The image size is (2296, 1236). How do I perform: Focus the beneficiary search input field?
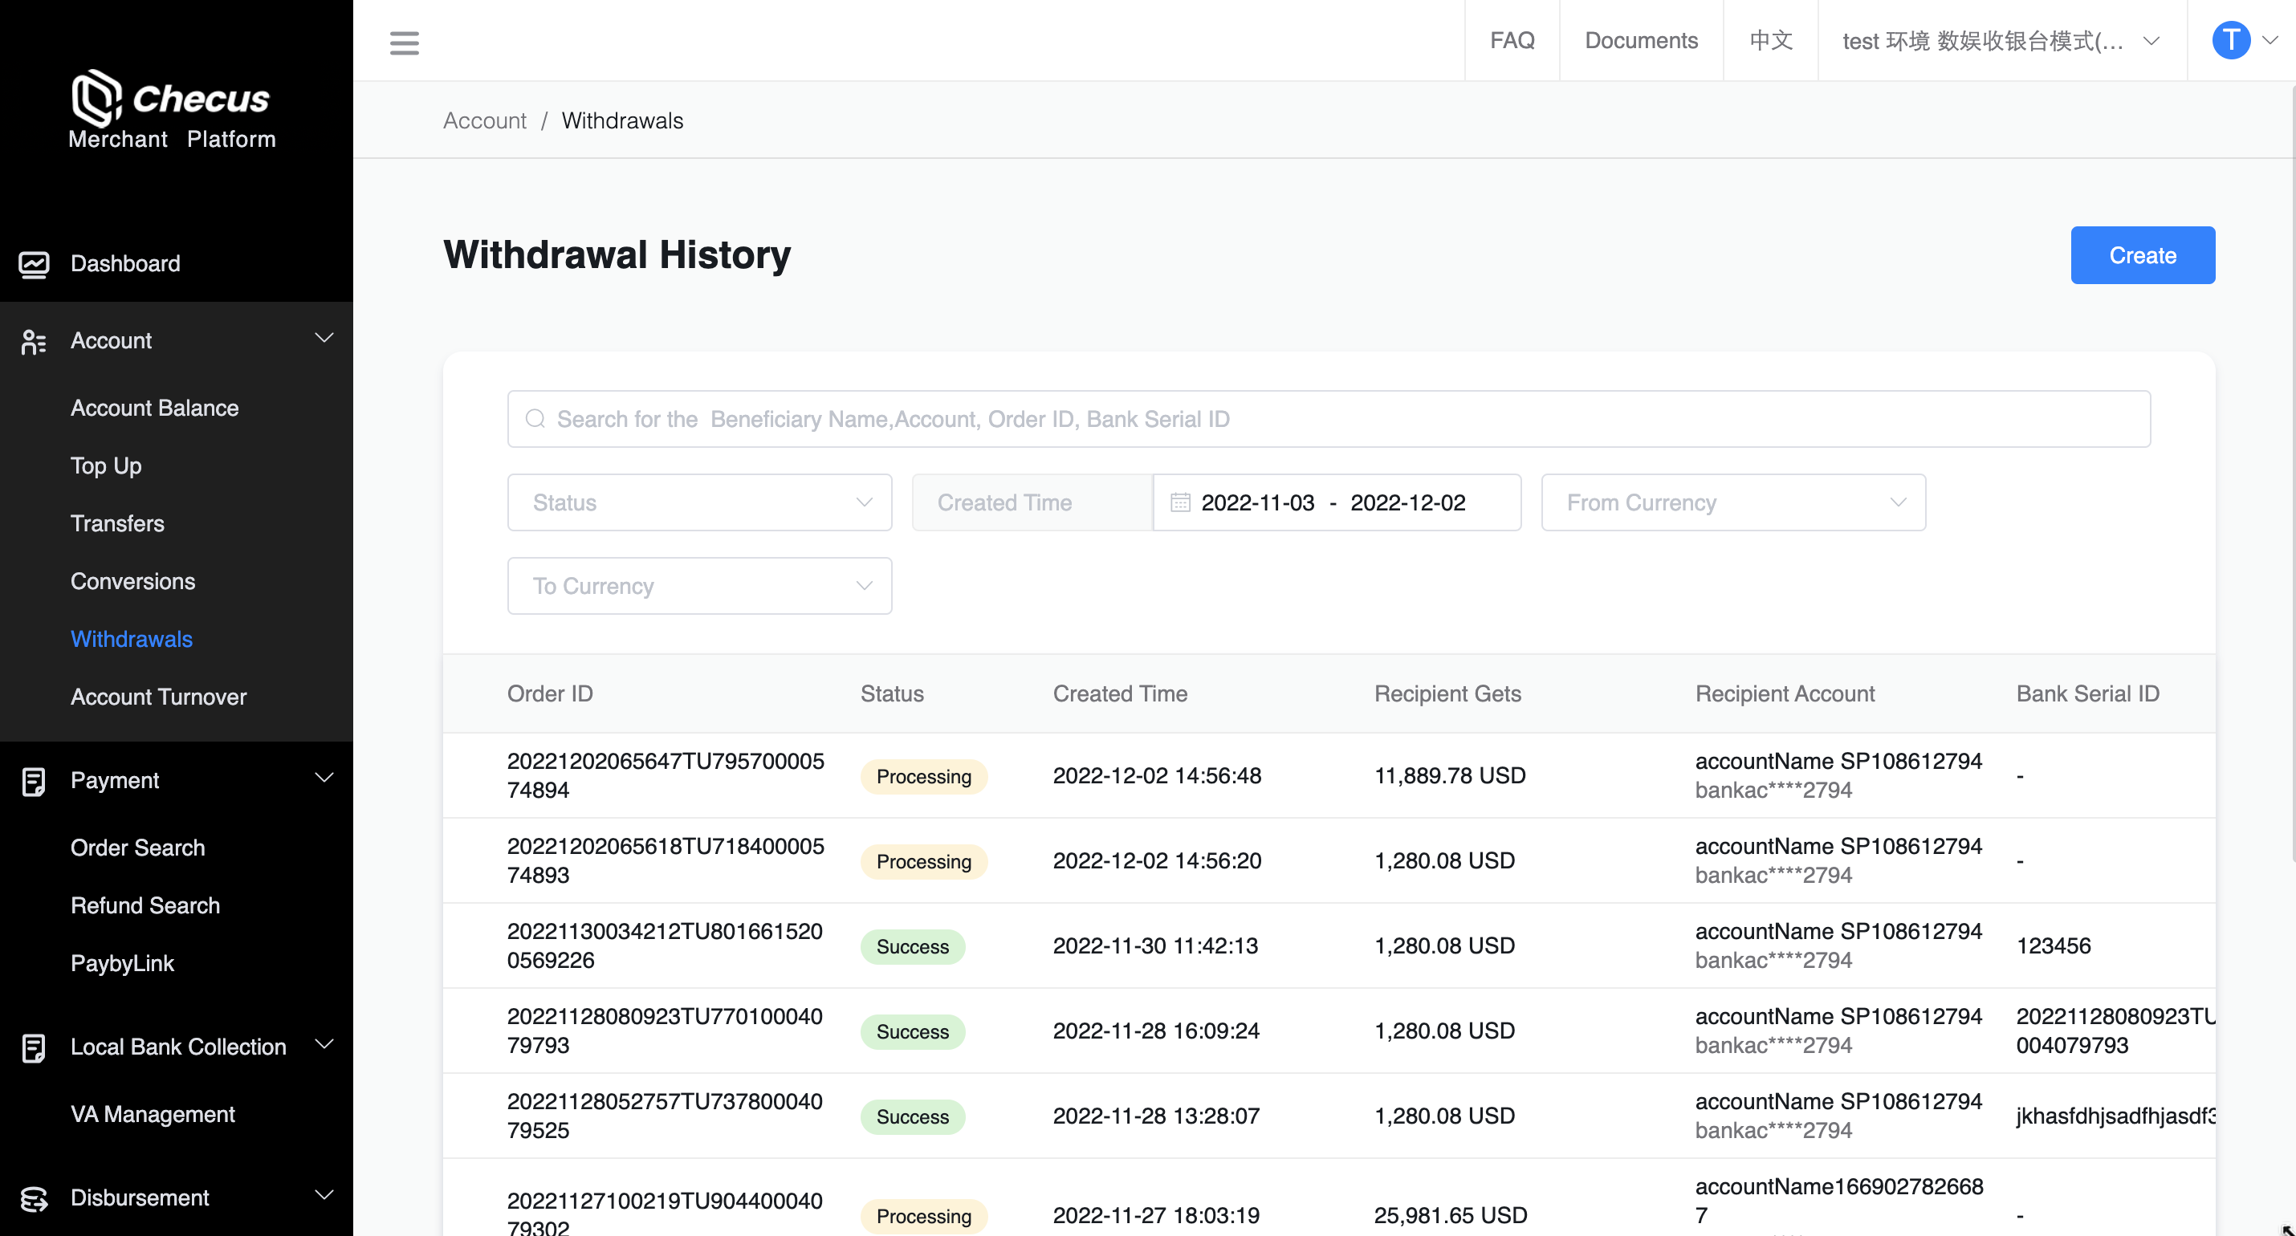pyautogui.click(x=1328, y=419)
